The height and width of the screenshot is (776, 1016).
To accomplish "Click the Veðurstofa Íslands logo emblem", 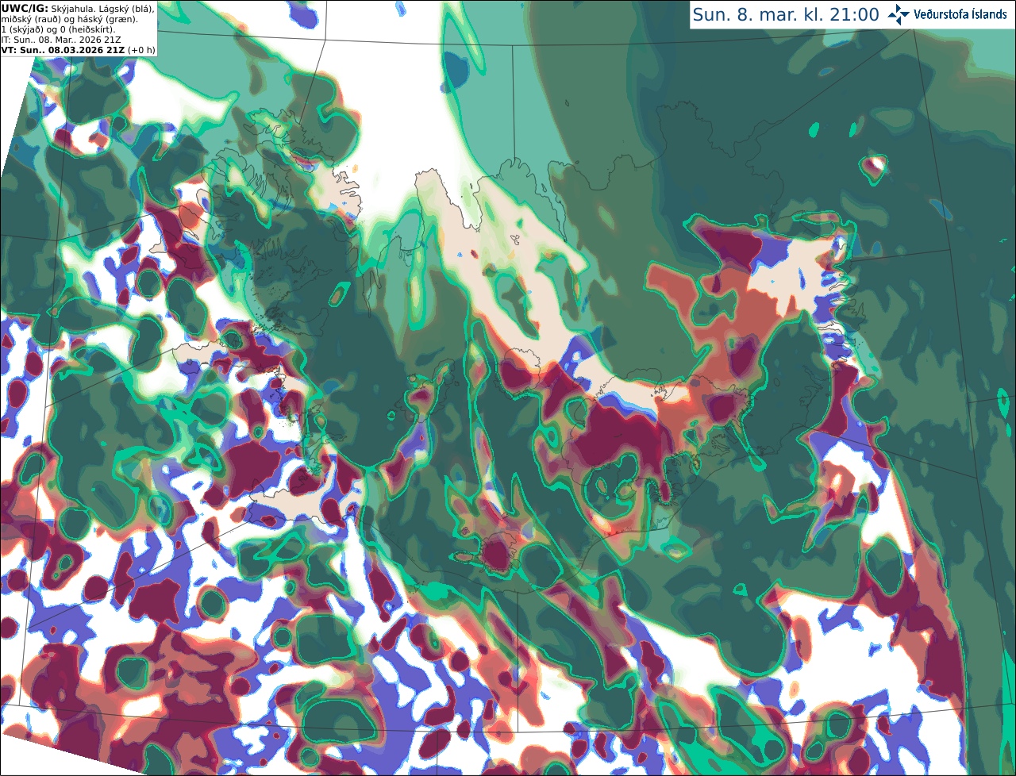I will point(899,14).
